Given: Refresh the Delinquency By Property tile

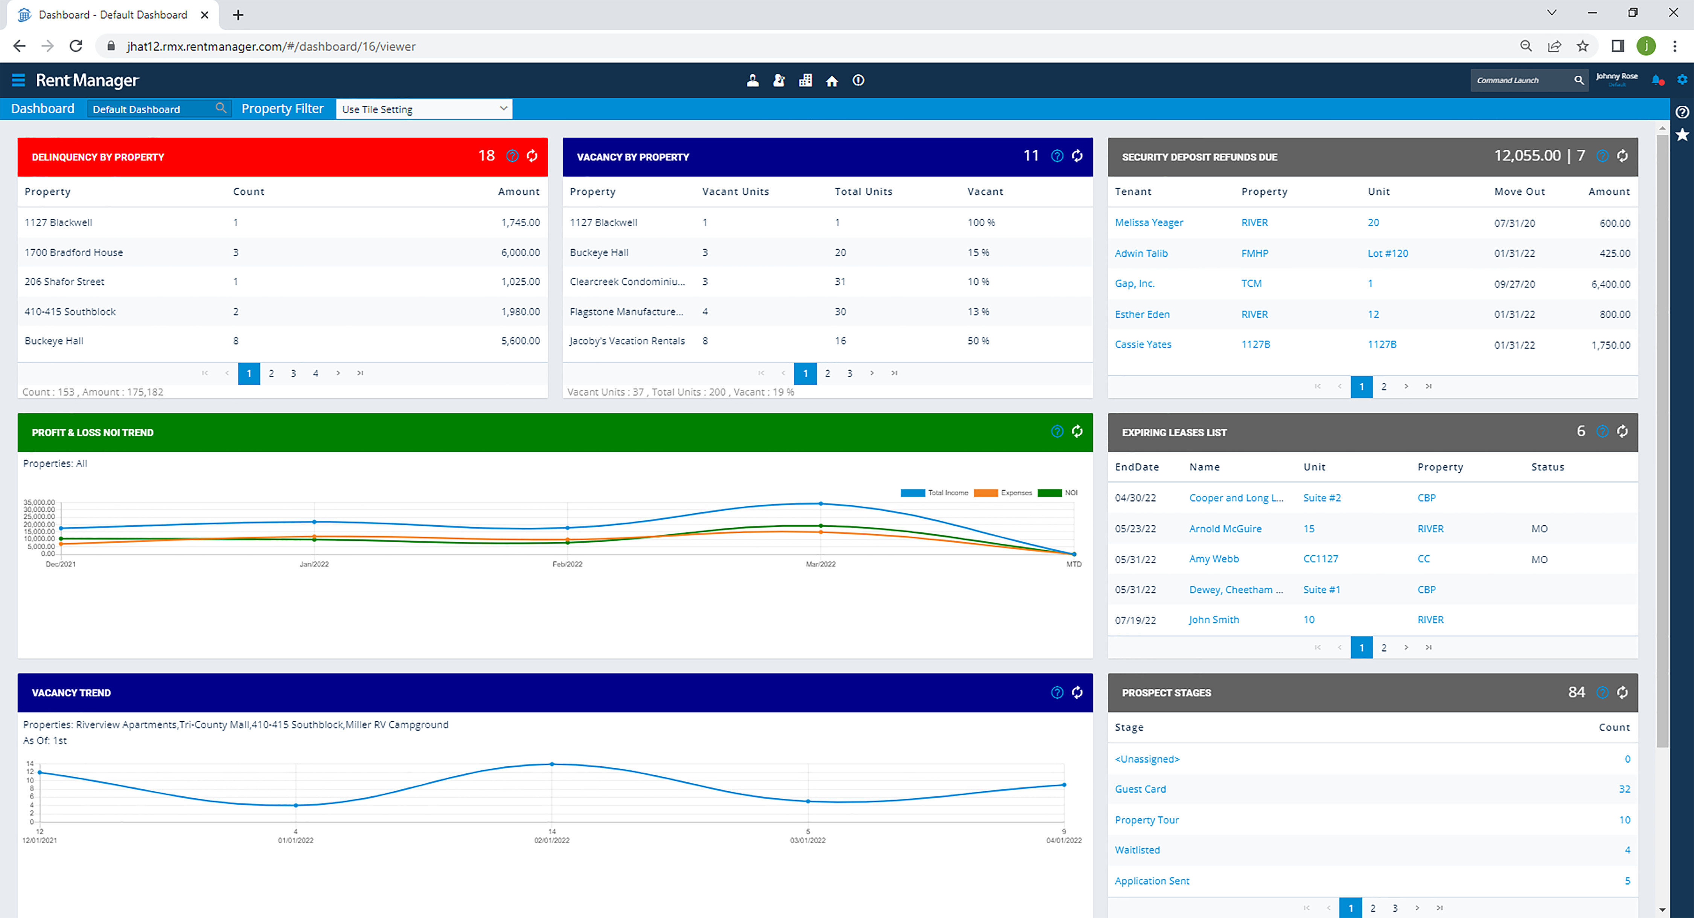Looking at the screenshot, I should pyautogui.click(x=533, y=156).
